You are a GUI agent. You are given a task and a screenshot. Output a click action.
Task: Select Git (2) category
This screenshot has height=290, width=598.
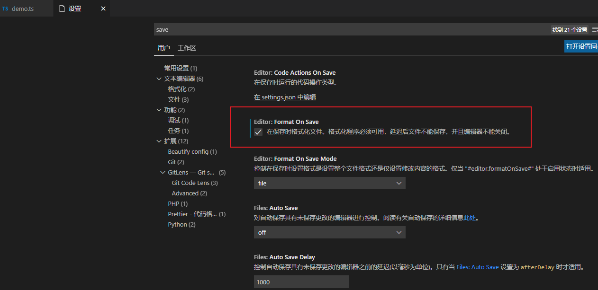[x=176, y=162]
